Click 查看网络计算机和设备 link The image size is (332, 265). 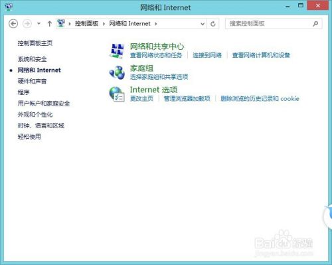(x=261, y=55)
